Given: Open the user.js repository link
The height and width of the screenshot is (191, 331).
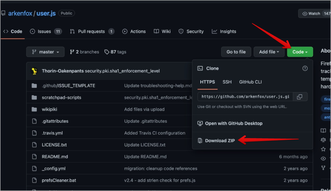Looking at the screenshot, I should (46, 13).
